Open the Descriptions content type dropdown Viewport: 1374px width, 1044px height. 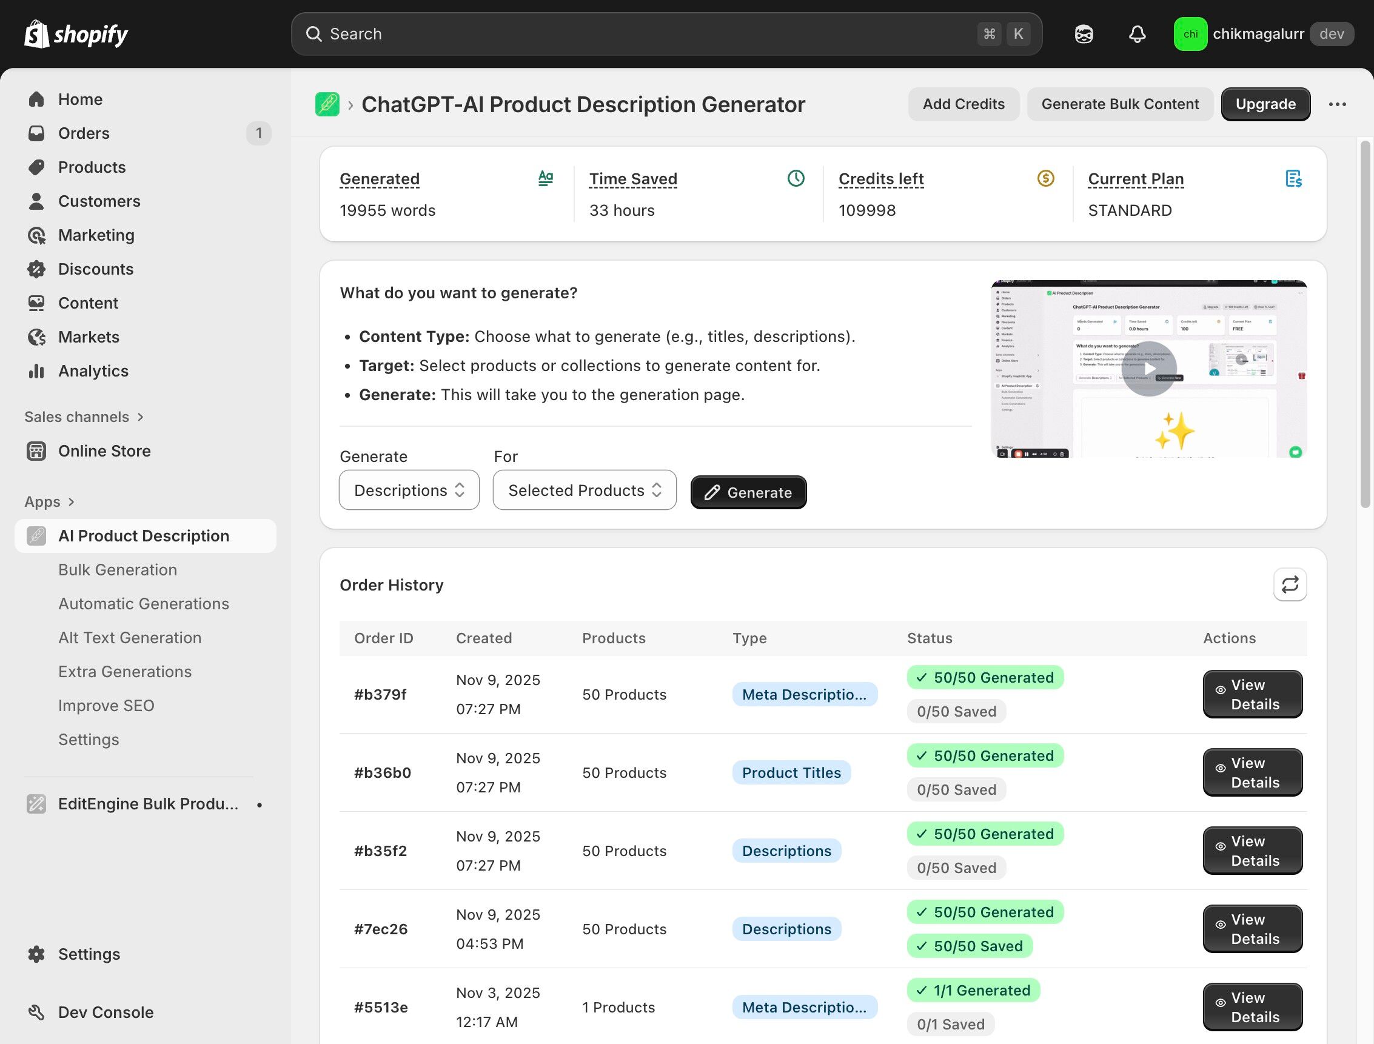pos(409,490)
